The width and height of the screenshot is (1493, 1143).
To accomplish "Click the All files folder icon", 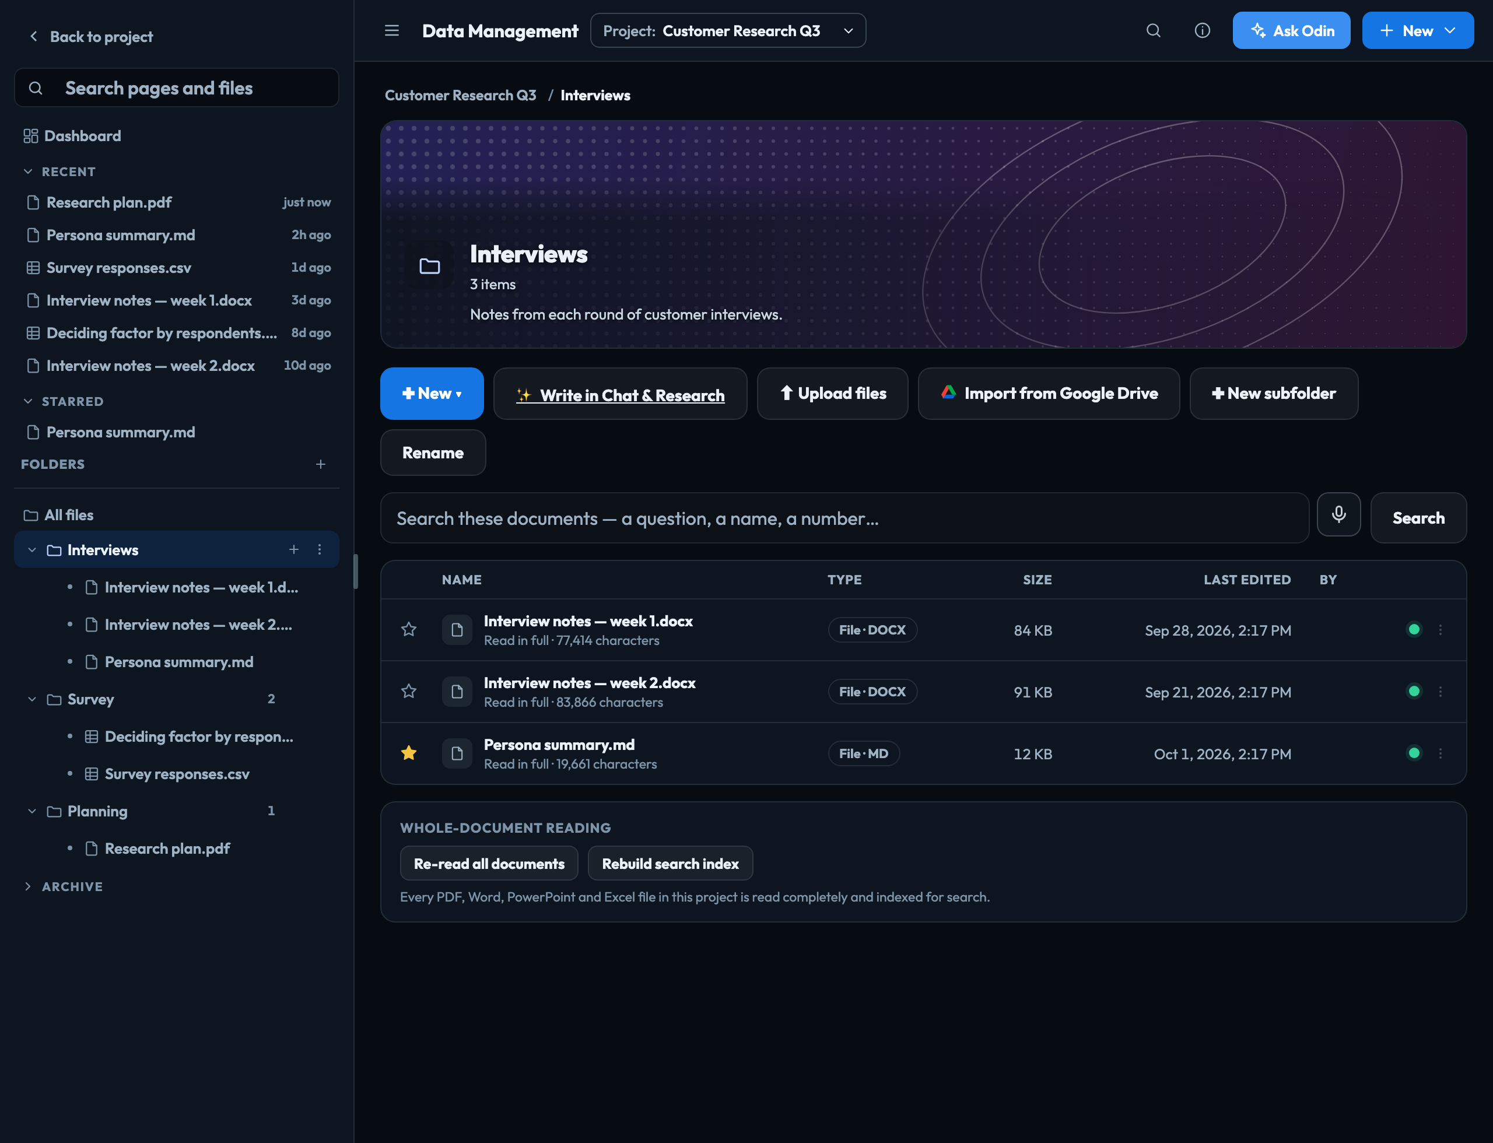I will [31, 515].
